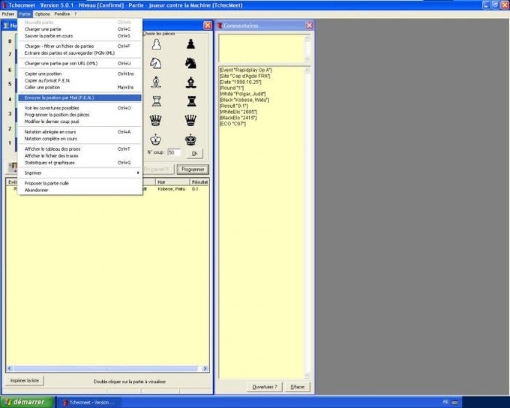This screenshot has height=408, width=510.
Task: Choose Extraire des parties et sauvegarder
Action: click(79, 53)
